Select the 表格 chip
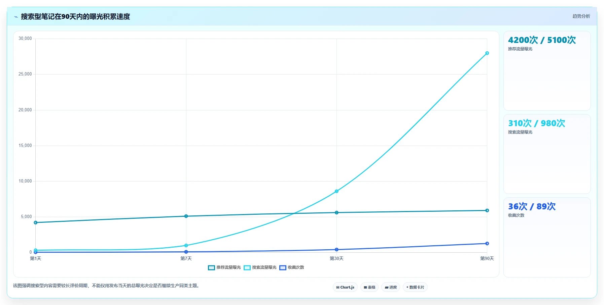Viewport: 604px width, 305px height. 369,287
